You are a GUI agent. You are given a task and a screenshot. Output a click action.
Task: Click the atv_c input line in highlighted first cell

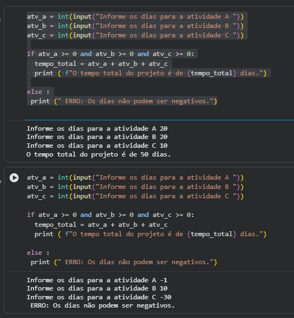(x=135, y=35)
